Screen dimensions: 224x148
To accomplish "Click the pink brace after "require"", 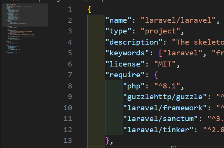I will tap(156, 75).
